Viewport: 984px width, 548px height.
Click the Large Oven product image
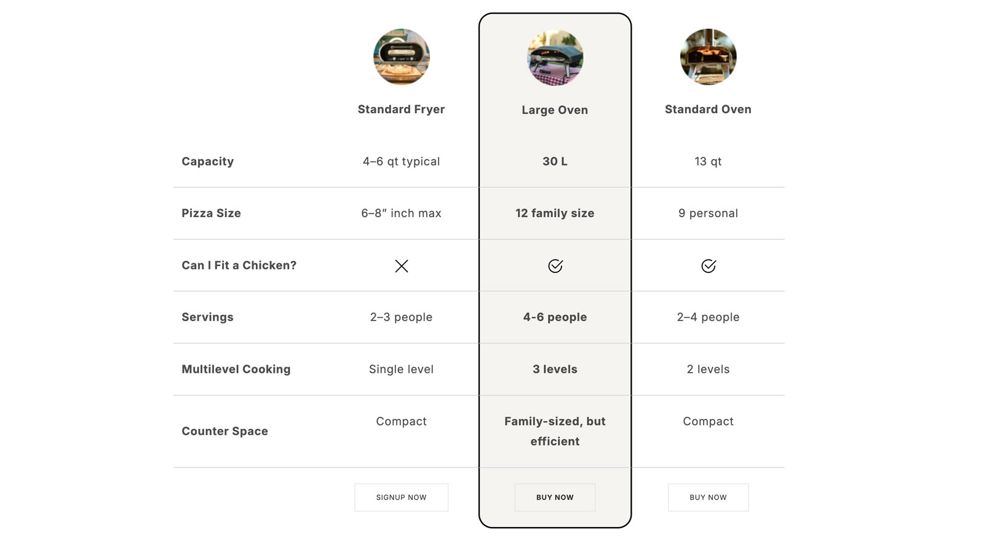click(x=555, y=57)
